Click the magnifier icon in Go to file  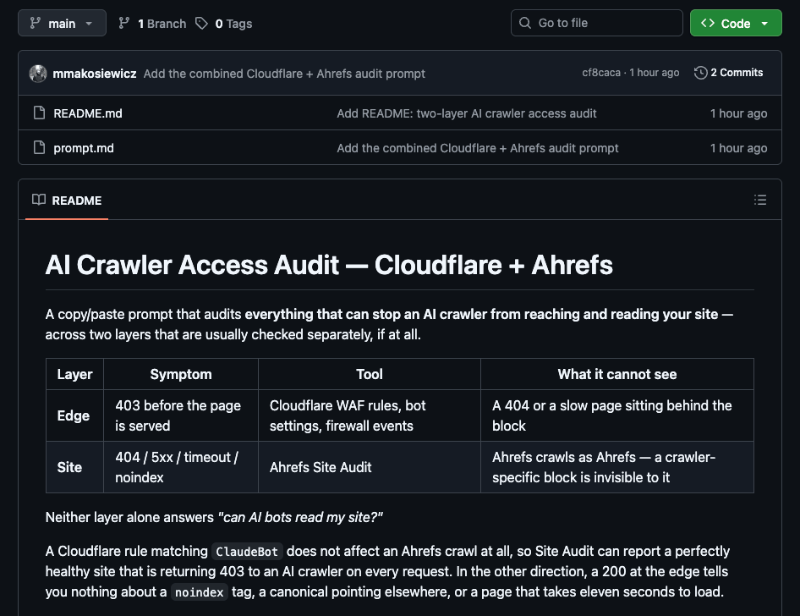pos(525,23)
